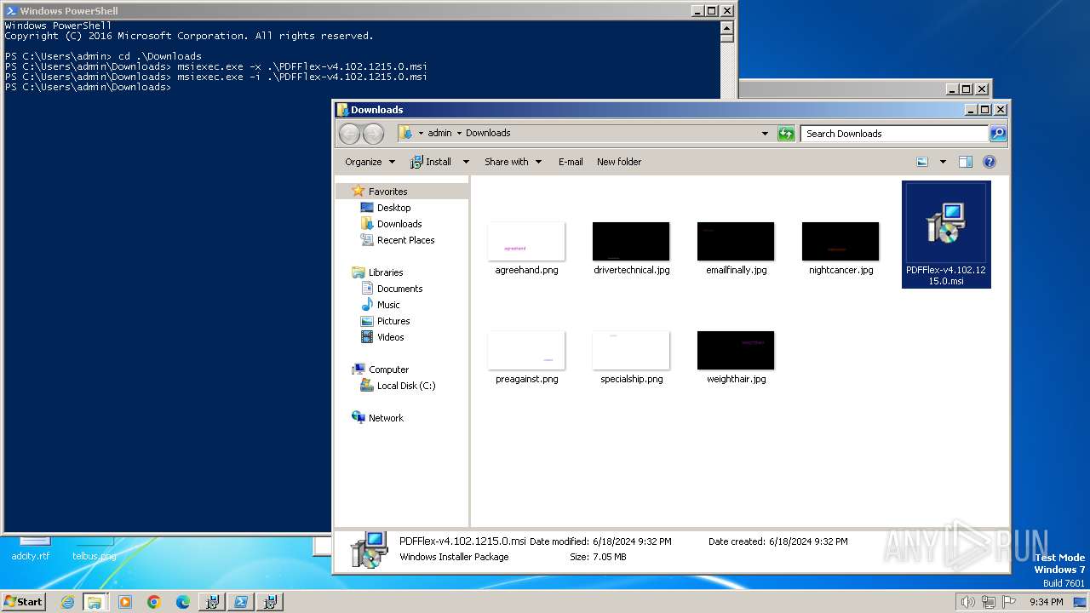Click the details pane MSI file icon
The height and width of the screenshot is (613, 1090).
pos(370,550)
